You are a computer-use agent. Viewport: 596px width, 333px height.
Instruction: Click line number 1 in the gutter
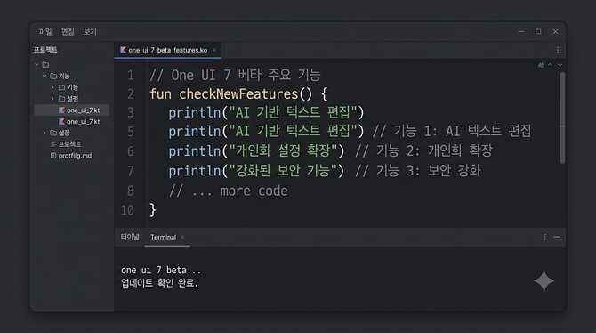pyautogui.click(x=131, y=75)
